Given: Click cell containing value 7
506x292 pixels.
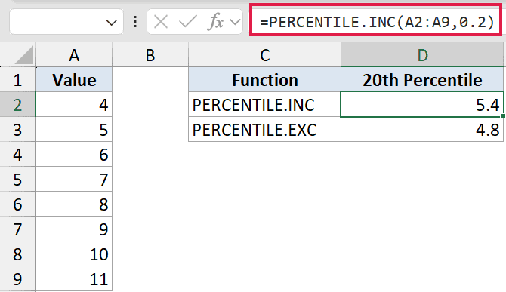Looking at the screenshot, I should [74, 179].
